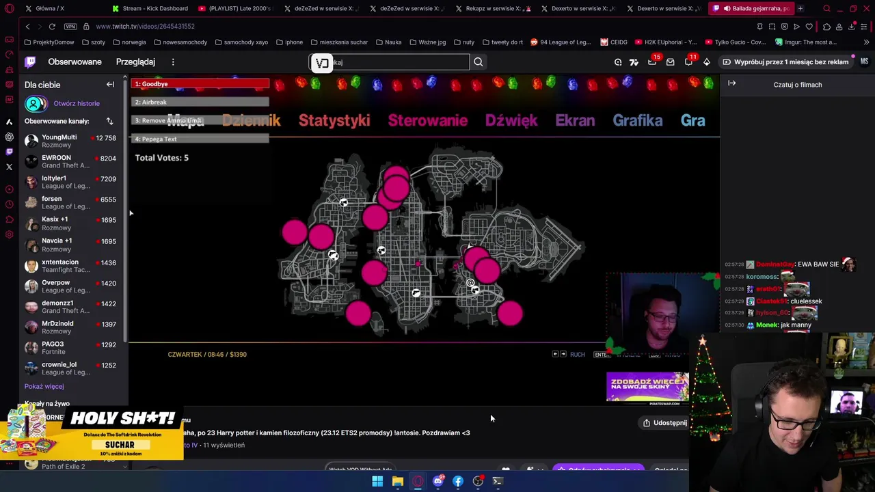The height and width of the screenshot is (492, 875).
Task: Open the Nauka bookmarks folder
Action: [x=388, y=42]
